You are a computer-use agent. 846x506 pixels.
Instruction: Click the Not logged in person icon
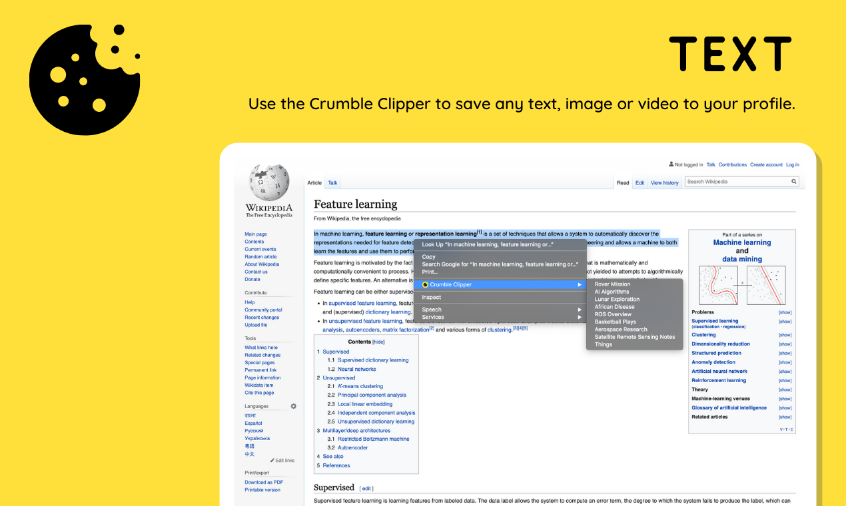pyautogui.click(x=672, y=164)
